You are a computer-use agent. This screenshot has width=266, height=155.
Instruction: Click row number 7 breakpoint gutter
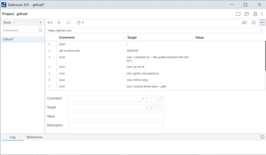point(49,86)
